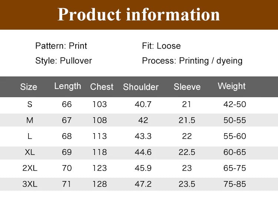Image resolution: width=278 pixels, height=197 pixels.
Task: Select the Pattern: Print text
Action: (x=61, y=46)
